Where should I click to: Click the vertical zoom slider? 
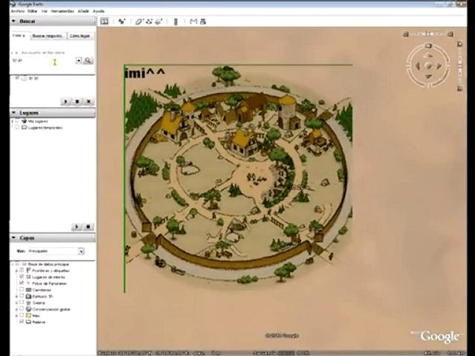coord(460,66)
